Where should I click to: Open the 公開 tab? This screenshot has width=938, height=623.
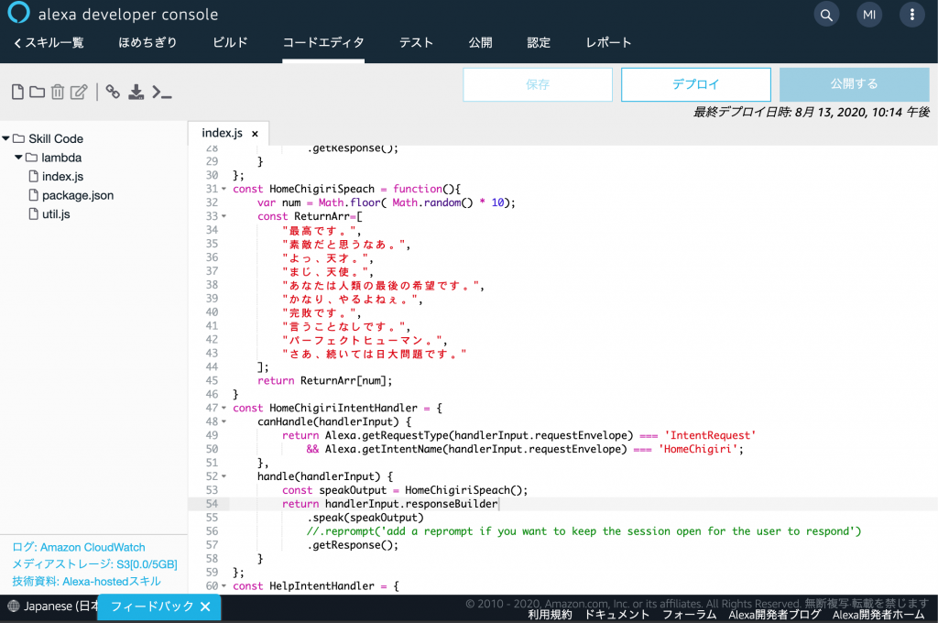tap(480, 42)
